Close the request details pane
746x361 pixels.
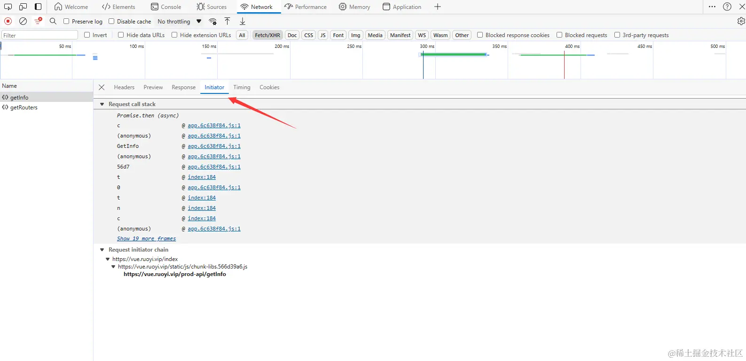tap(102, 87)
